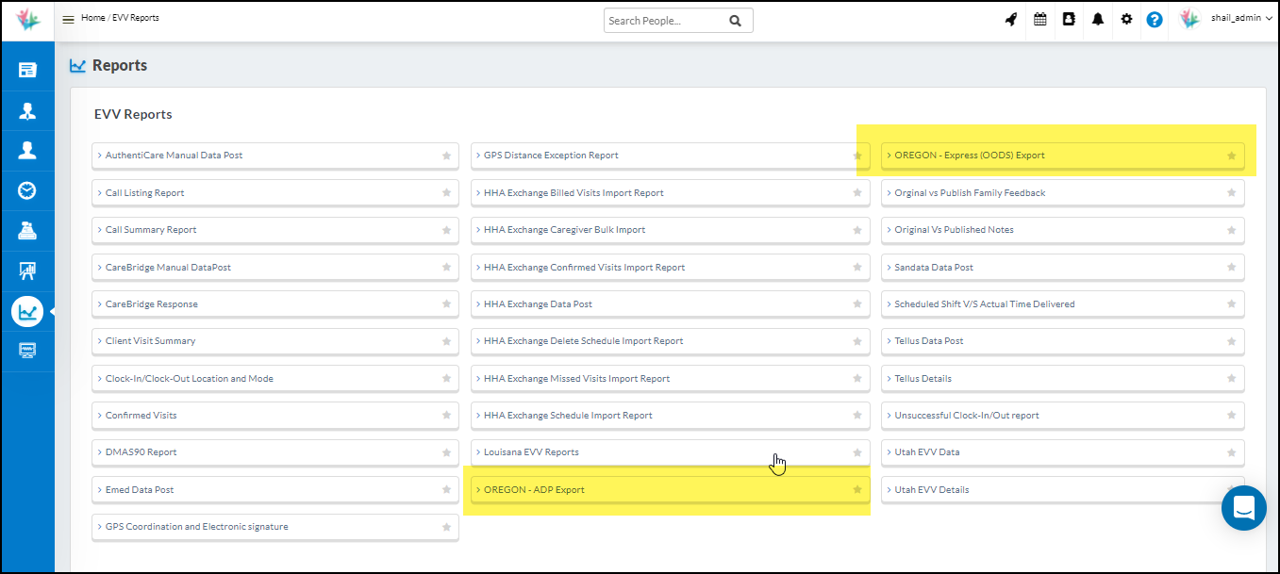Open the calendar icon in header
The width and height of the screenshot is (1280, 574).
[1039, 19]
